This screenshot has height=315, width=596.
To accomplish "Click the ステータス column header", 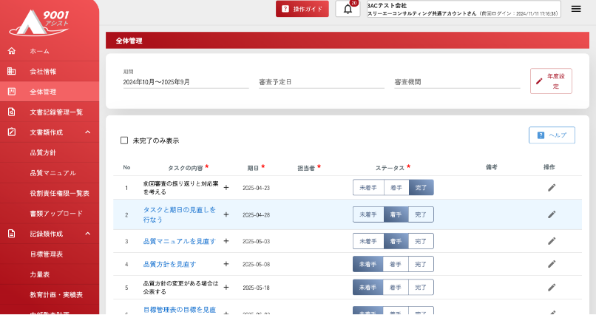I will click(x=390, y=168).
